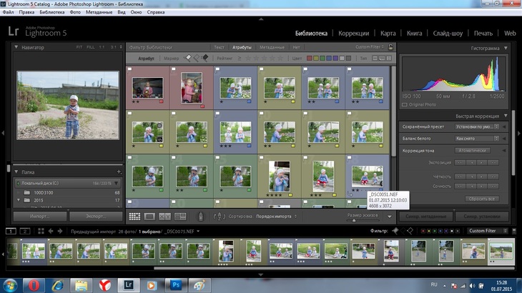Collapse the Navigator panel
522x293 pixels.
(16, 47)
